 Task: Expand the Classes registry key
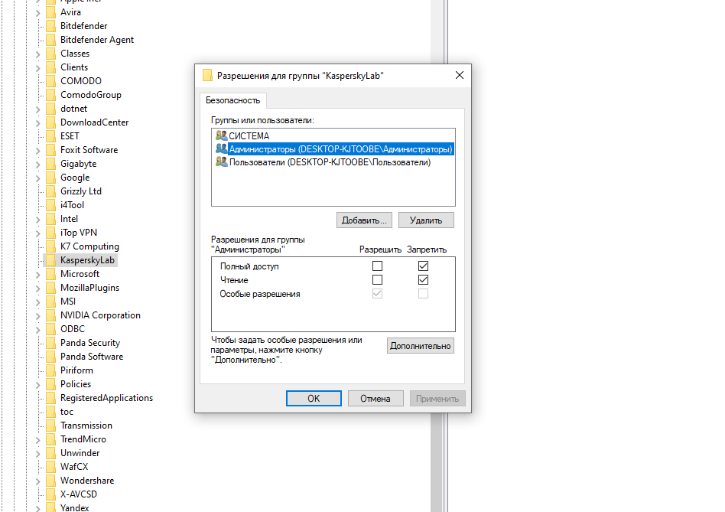pyautogui.click(x=38, y=54)
